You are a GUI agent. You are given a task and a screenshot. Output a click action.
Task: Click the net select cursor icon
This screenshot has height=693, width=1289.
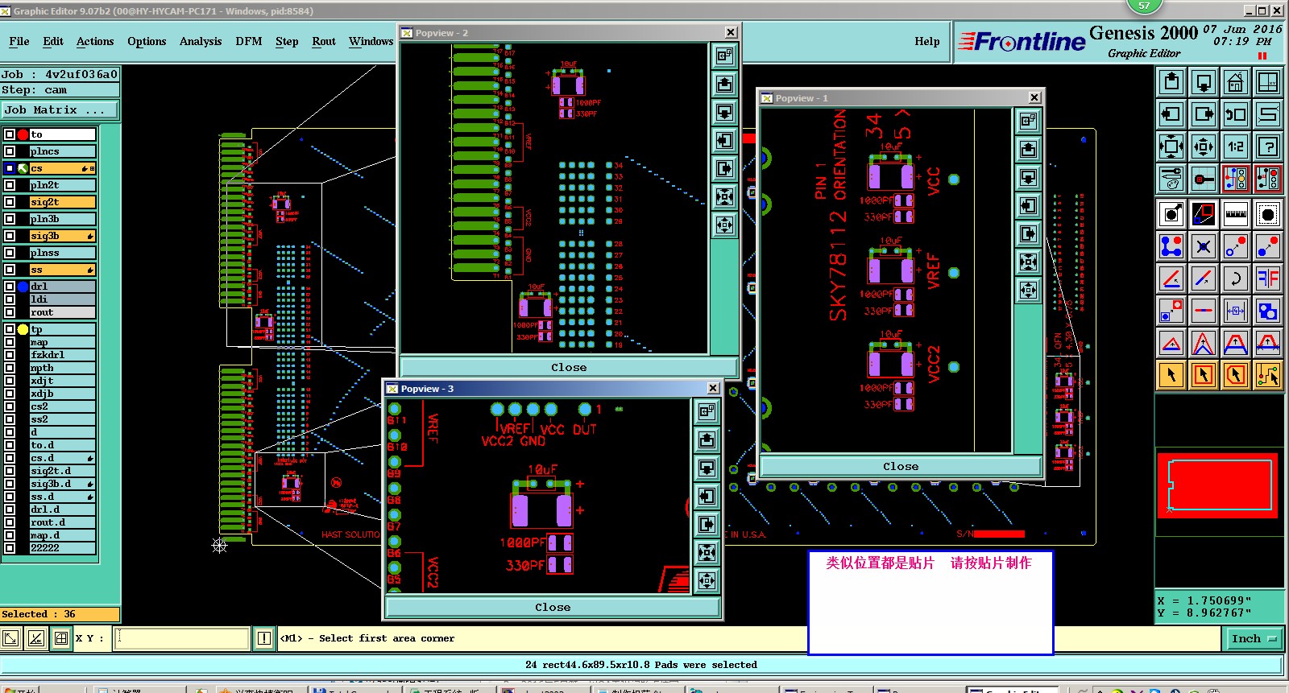(1268, 375)
